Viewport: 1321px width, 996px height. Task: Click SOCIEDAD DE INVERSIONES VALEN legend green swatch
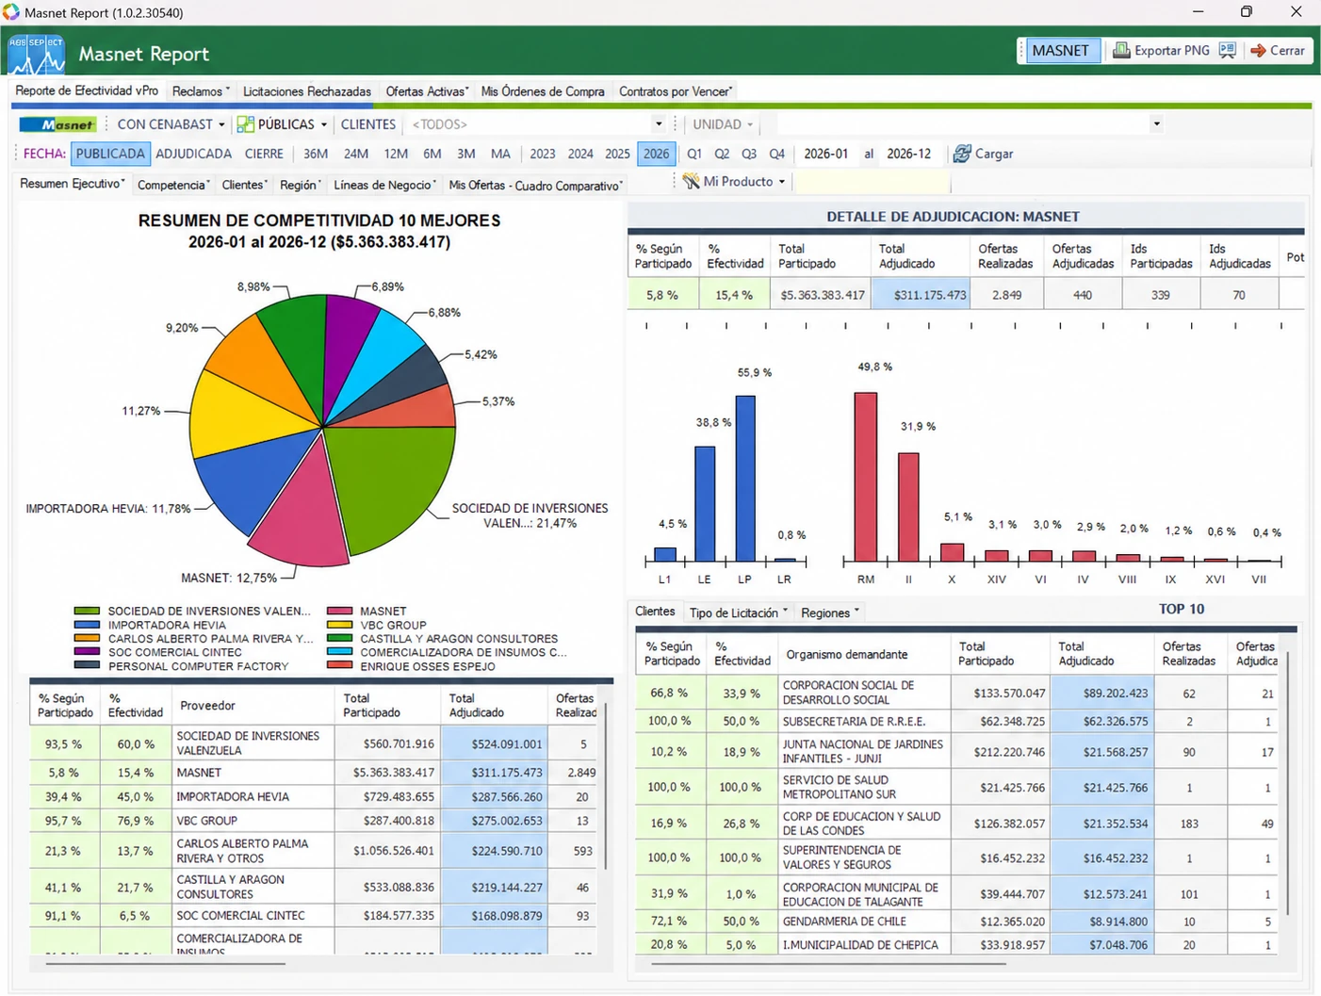tap(87, 611)
